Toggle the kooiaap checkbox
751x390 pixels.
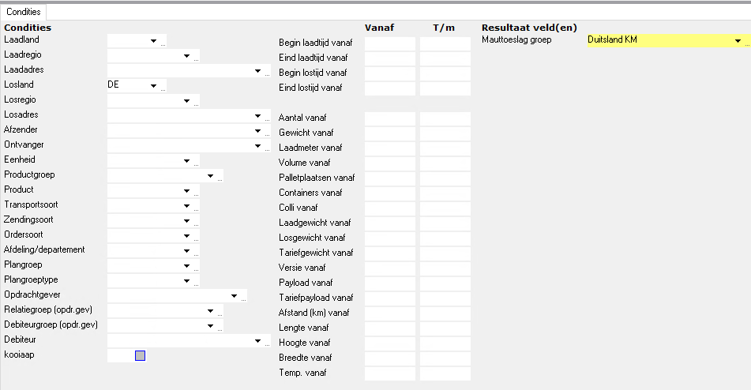click(141, 356)
